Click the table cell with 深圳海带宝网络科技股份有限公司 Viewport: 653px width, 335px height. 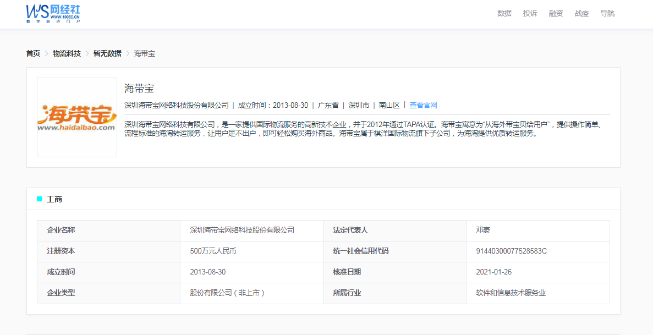tap(251, 230)
